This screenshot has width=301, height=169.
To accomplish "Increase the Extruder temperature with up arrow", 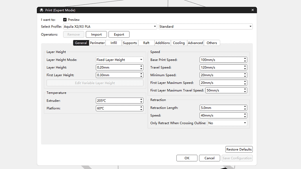I will pos(141,99).
